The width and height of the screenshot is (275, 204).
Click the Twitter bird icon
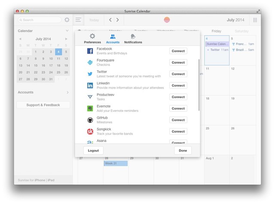click(x=90, y=74)
